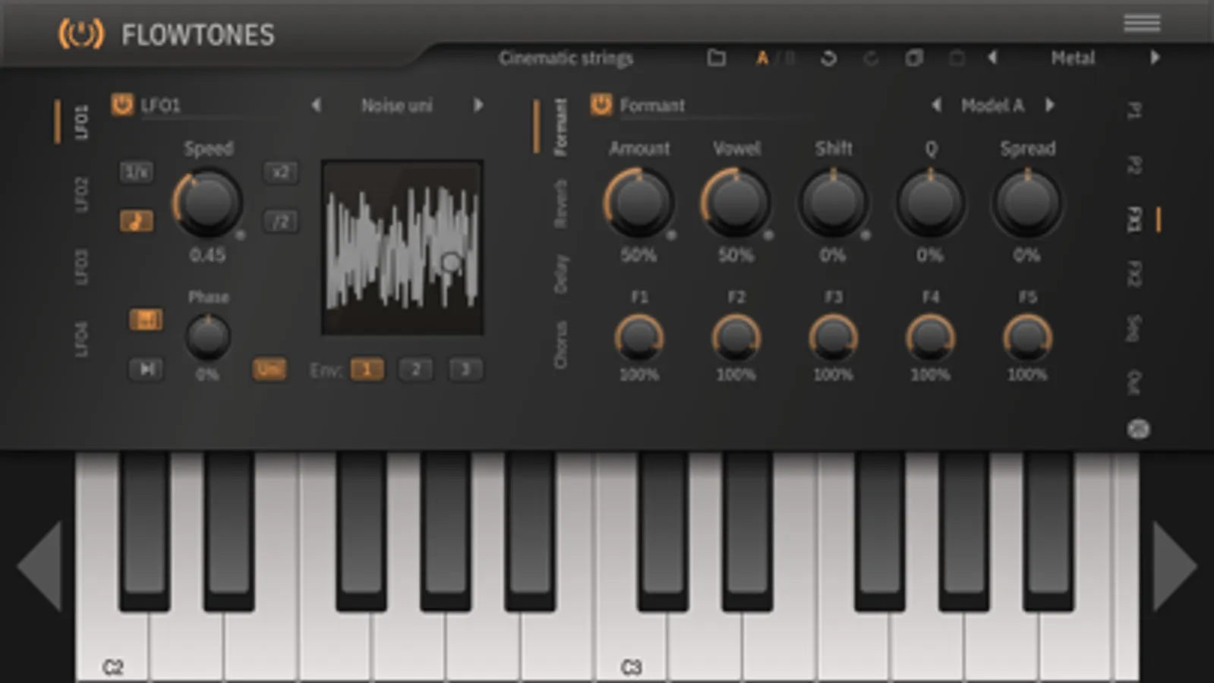Click the F3 formant level knob

pos(834,338)
